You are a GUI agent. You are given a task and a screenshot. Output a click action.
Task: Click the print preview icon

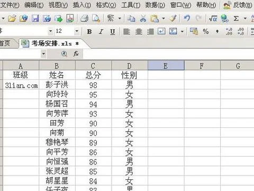coord(96,18)
